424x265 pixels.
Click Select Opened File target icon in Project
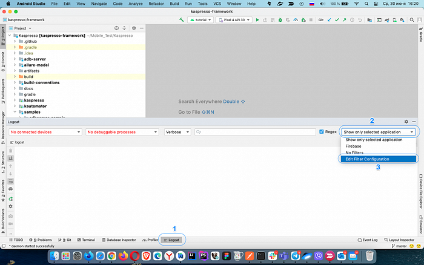coord(116,28)
